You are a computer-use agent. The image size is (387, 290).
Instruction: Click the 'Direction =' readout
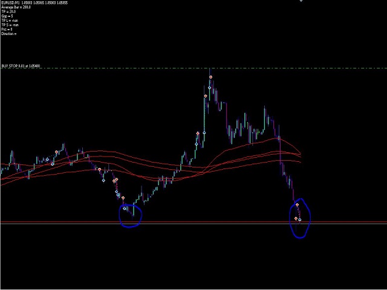click(9, 34)
